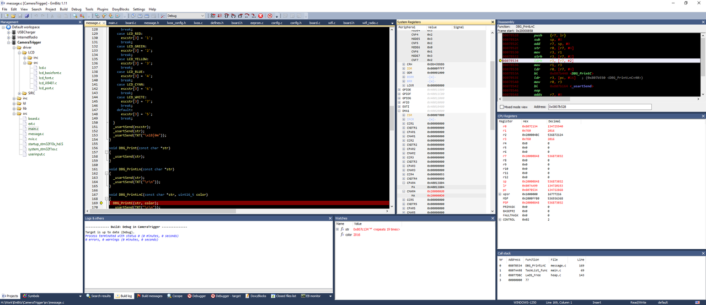The image size is (706, 305).
Task: Open the Debug menu
Action: click(76, 9)
